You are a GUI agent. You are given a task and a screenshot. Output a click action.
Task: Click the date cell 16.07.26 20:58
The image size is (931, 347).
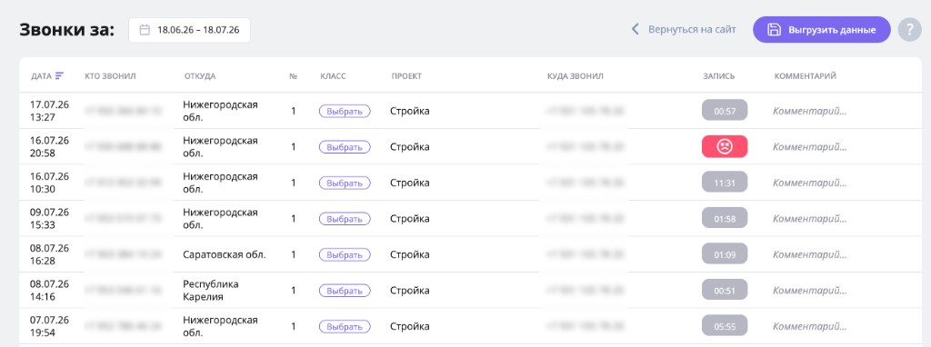[x=49, y=146]
